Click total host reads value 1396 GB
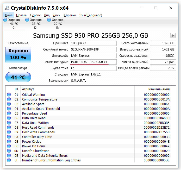The image size is (181, 170). tap(163, 43)
